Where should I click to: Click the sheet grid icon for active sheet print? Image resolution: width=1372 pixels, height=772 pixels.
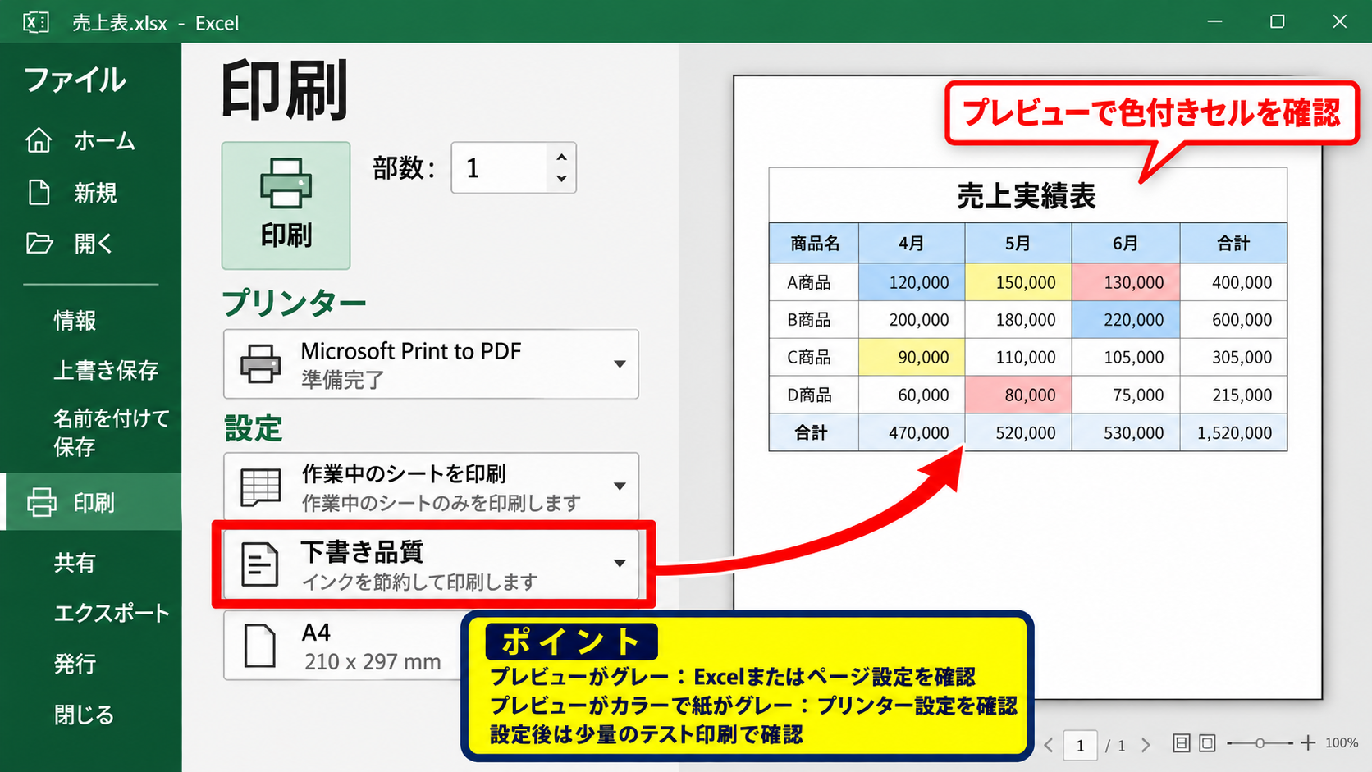(x=260, y=486)
